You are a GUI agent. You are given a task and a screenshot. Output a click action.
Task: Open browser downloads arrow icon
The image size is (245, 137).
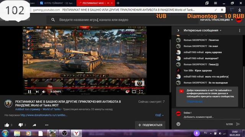(240, 10)
